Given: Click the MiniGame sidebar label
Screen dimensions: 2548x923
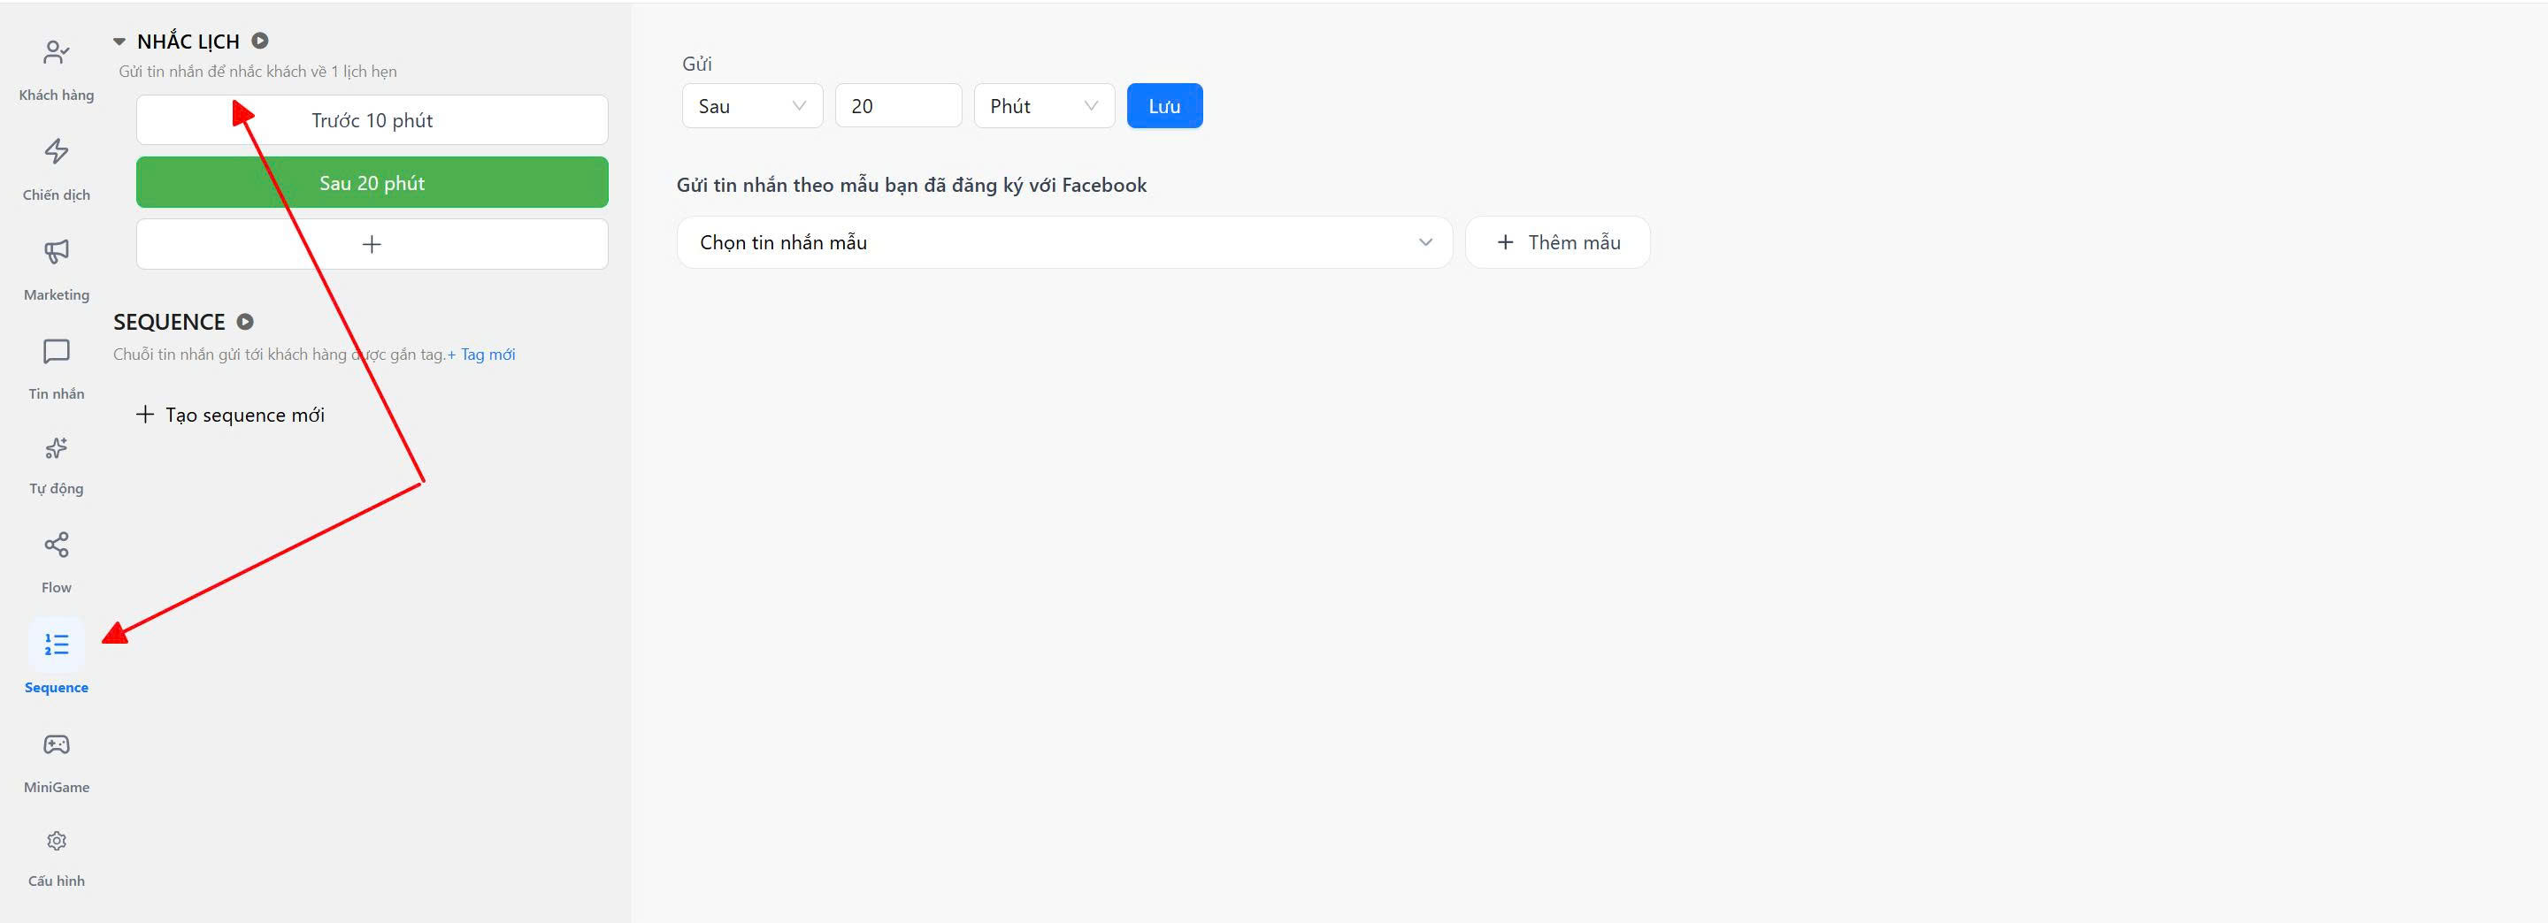Looking at the screenshot, I should point(57,787).
